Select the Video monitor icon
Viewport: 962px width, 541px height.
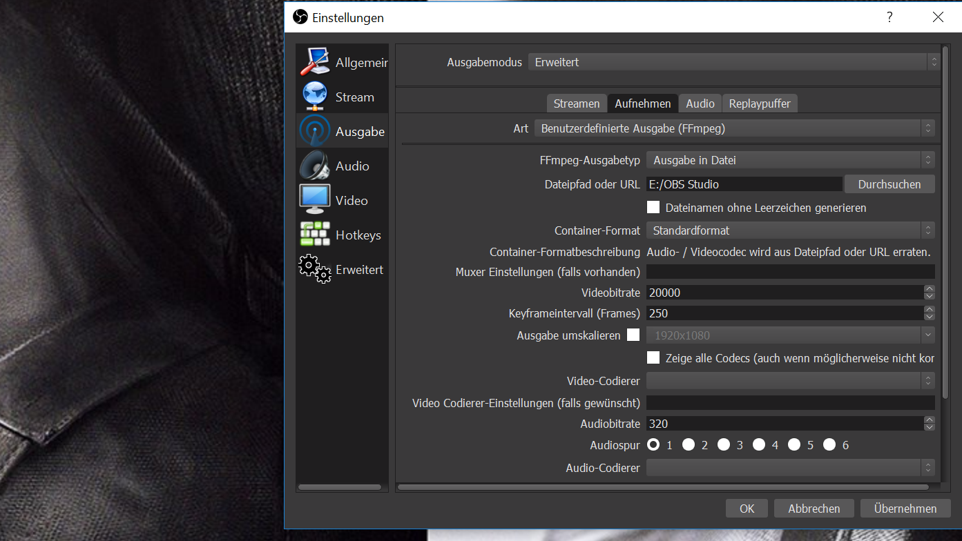tap(315, 200)
